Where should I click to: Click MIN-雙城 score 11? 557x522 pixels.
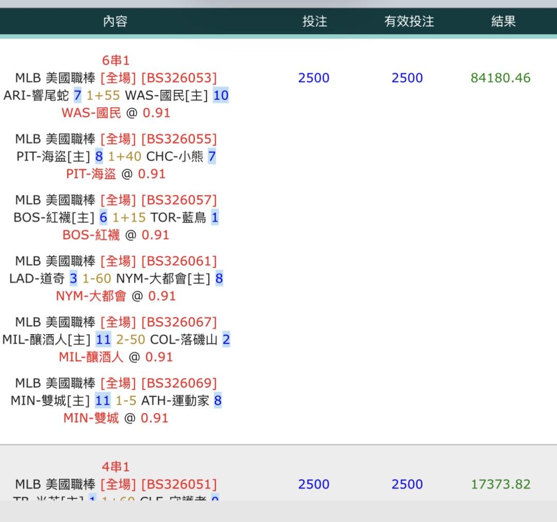click(x=103, y=401)
